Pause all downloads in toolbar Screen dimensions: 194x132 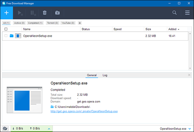(x=33, y=13)
